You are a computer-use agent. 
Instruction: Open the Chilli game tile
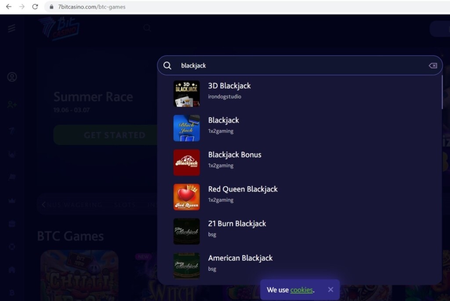click(x=80, y=276)
